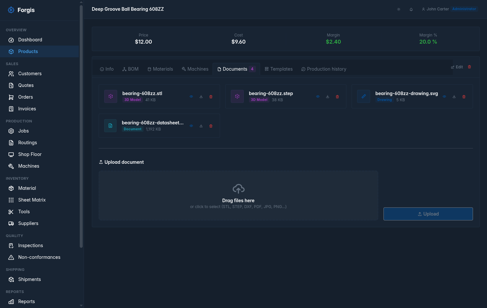Click the sidebar scrollbar down arrow
Screen dimensions: 487x308
pos(81,306)
